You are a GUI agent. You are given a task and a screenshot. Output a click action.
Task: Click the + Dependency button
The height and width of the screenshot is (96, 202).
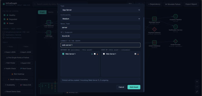tap(154, 4)
